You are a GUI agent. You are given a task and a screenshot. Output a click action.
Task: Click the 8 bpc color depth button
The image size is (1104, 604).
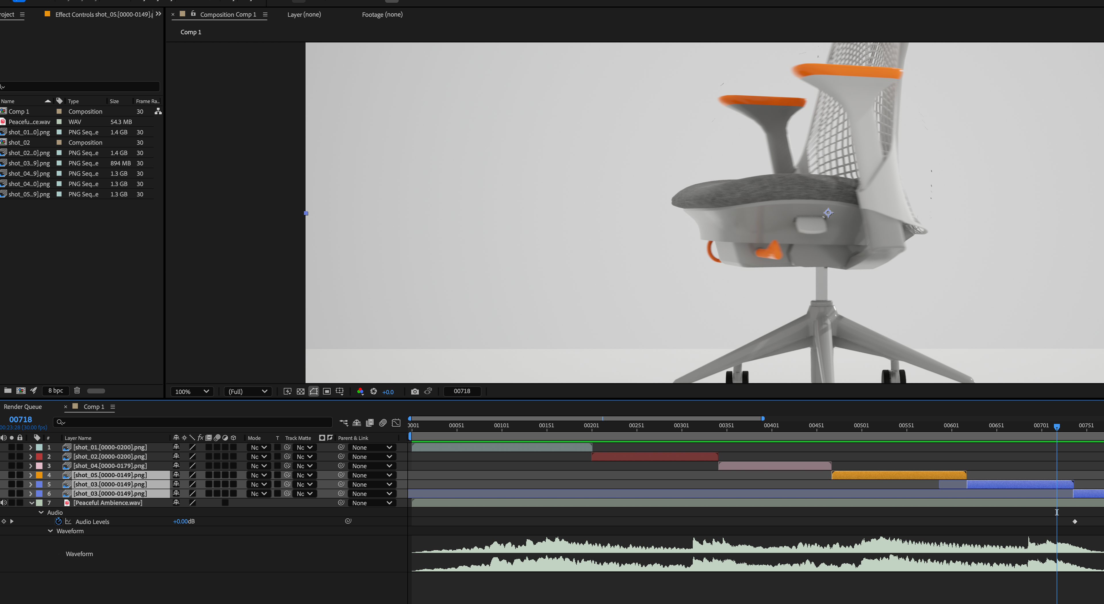(x=55, y=390)
